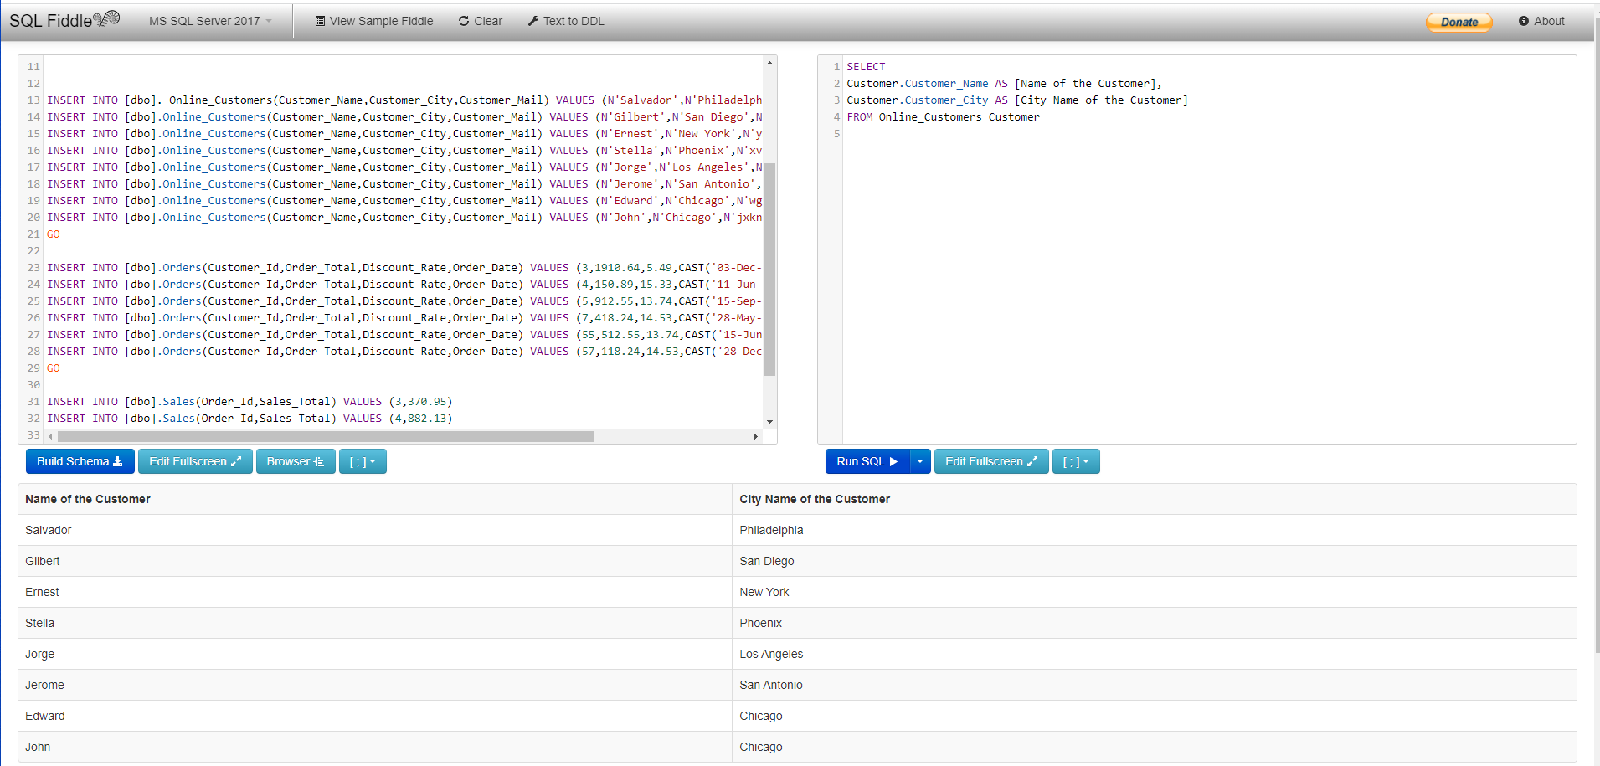Click the Clear menu item
The width and height of the screenshot is (1600, 766).
(x=481, y=21)
